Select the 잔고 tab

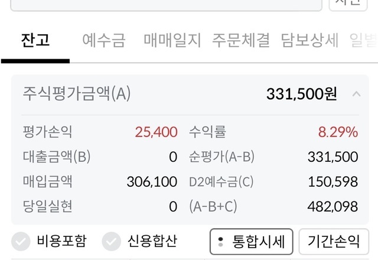[x=35, y=40]
